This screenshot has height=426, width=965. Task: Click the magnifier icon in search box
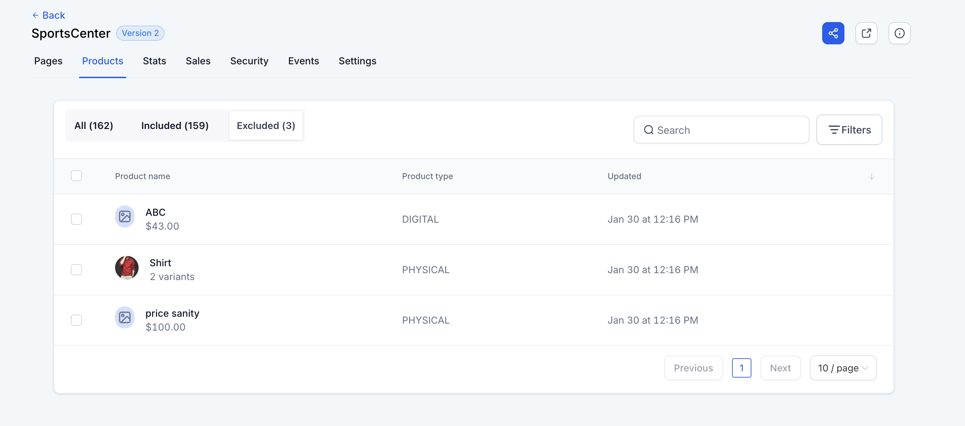click(x=648, y=130)
